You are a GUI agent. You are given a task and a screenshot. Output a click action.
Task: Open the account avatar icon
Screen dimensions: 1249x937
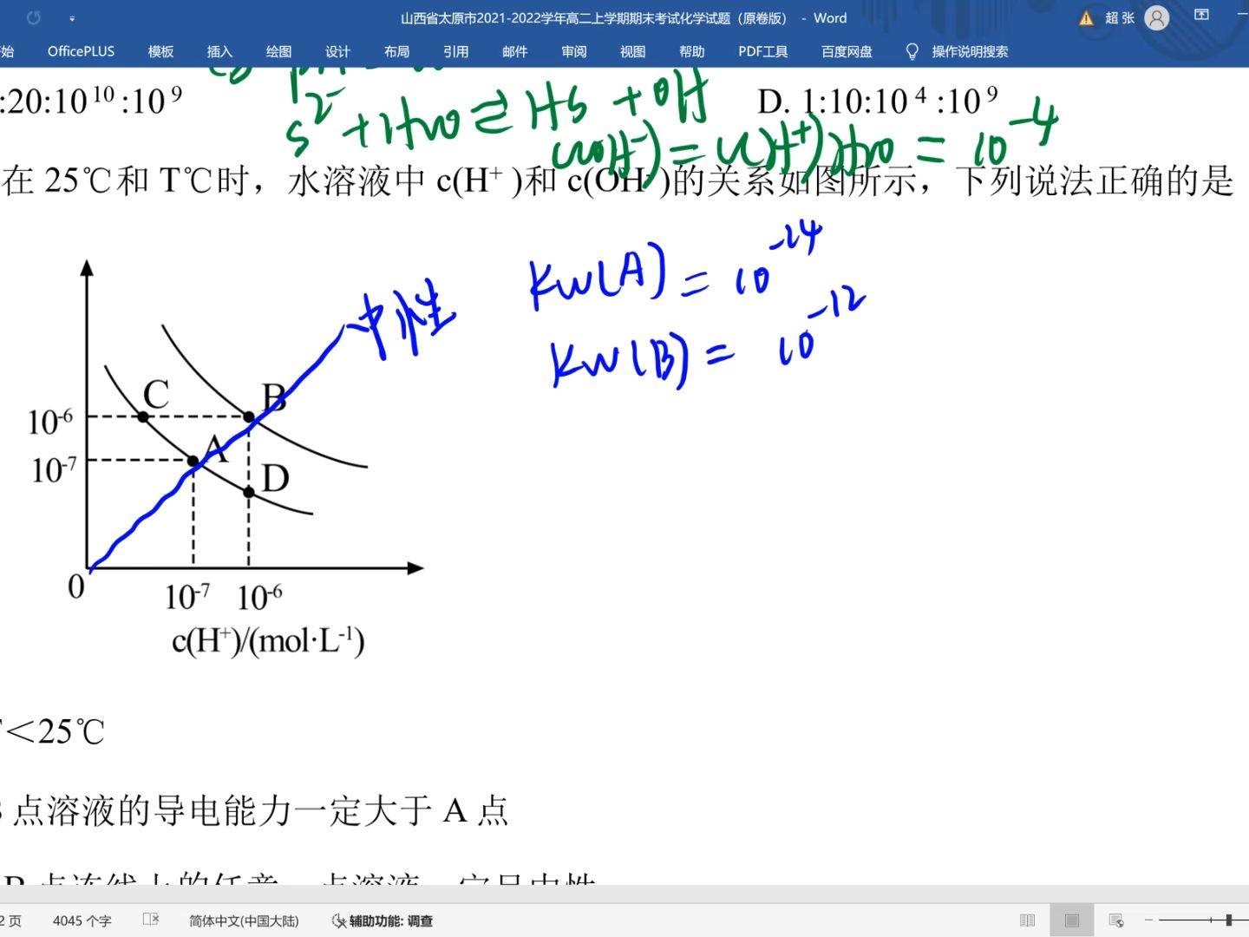[1156, 17]
